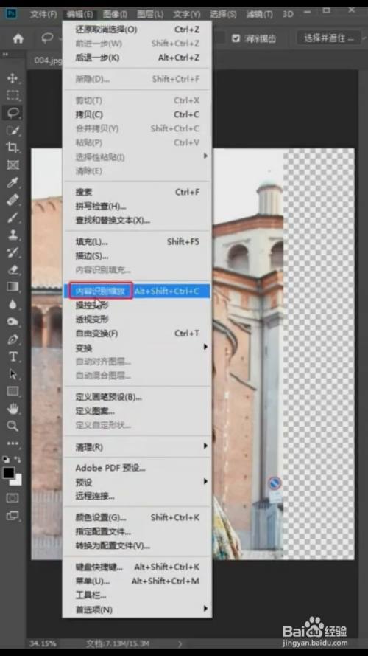Screen dimensions: 368x656
Task: Change screen mode icon
Action: click(13, 516)
